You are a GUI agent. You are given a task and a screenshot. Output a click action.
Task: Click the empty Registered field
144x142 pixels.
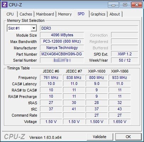click(x=125, y=41)
